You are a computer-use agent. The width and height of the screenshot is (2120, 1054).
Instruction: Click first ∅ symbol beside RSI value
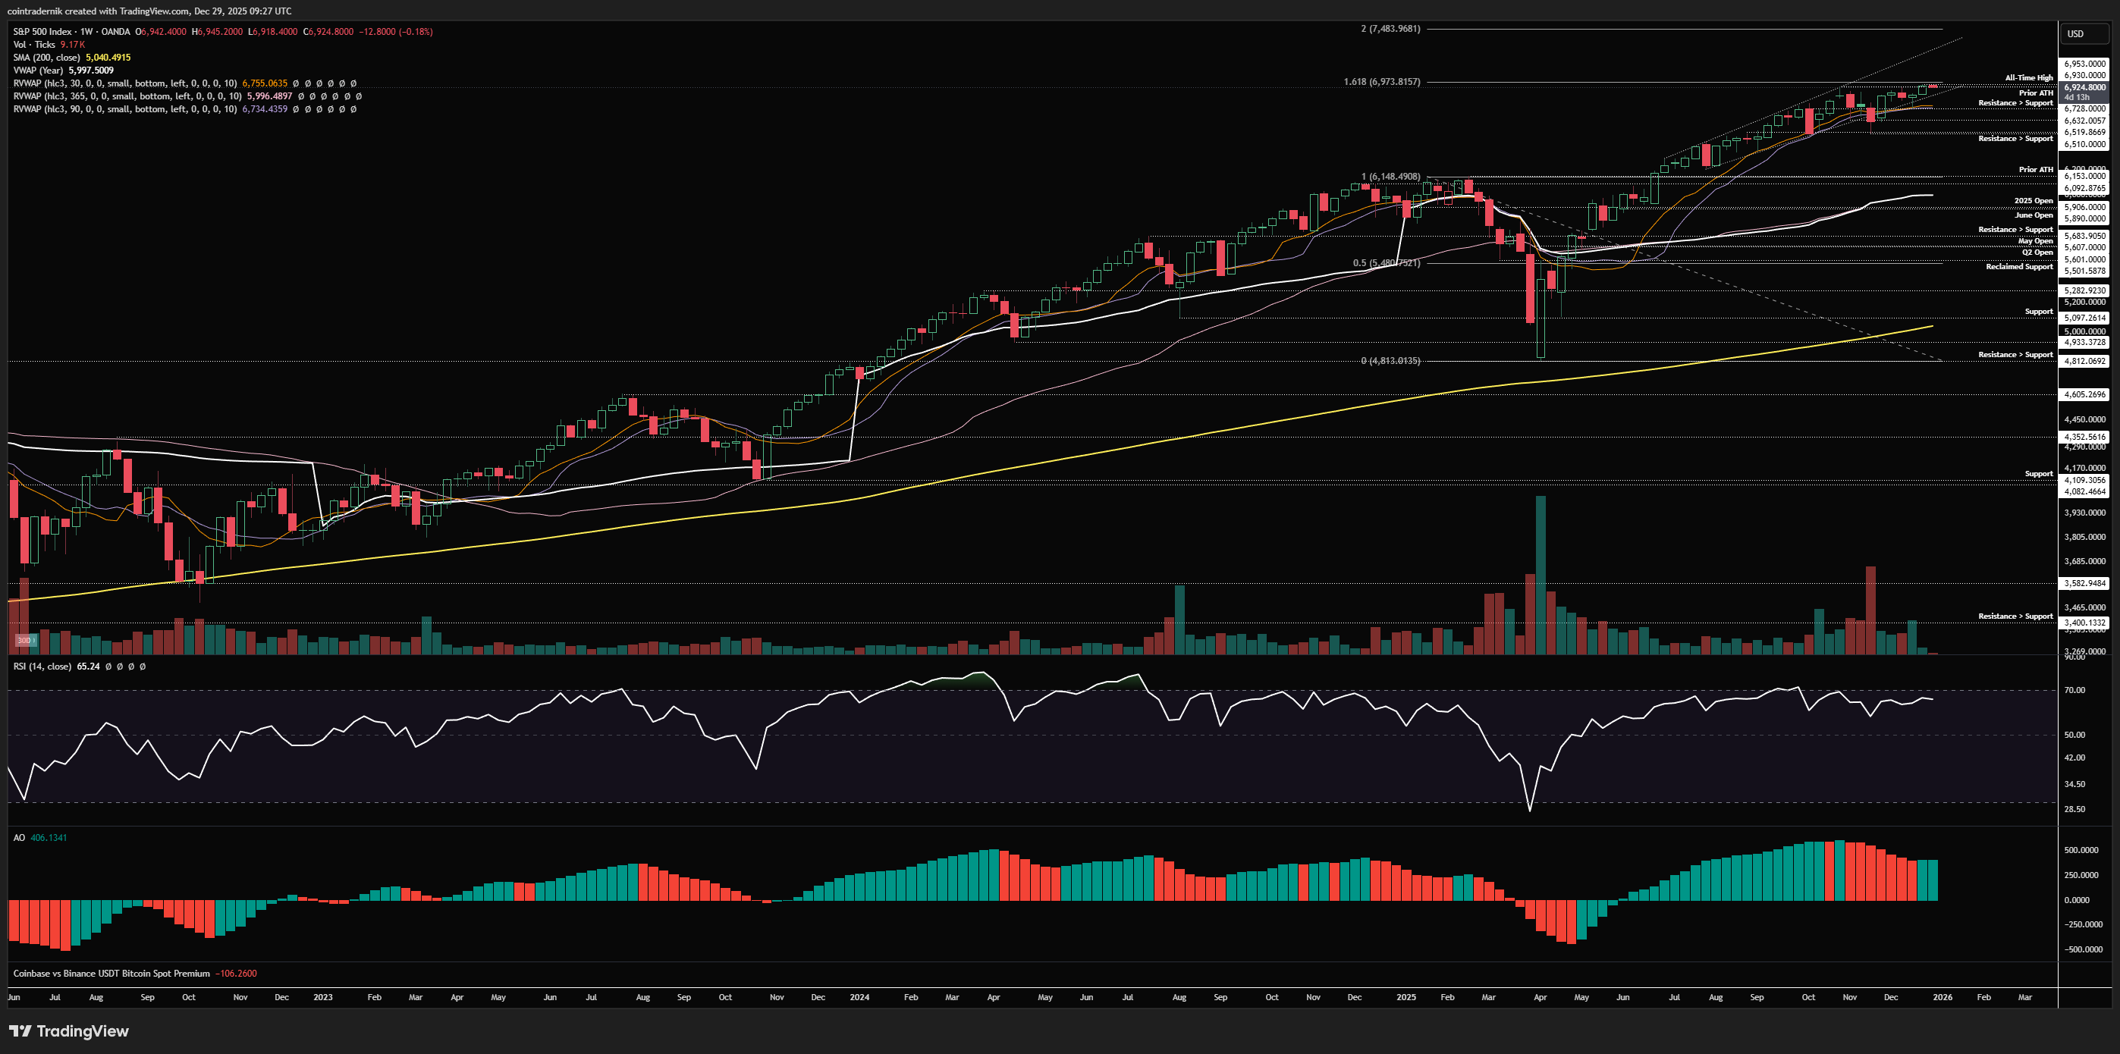tap(108, 667)
